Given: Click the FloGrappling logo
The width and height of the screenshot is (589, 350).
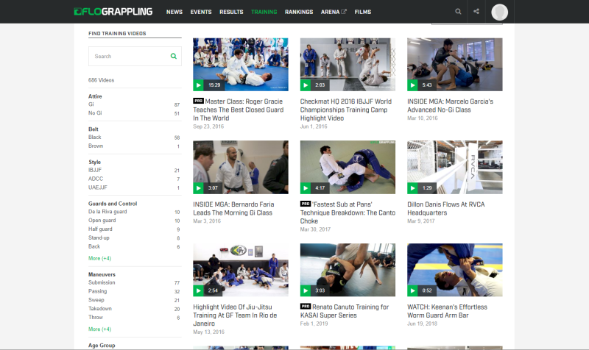Looking at the screenshot, I should [x=113, y=12].
